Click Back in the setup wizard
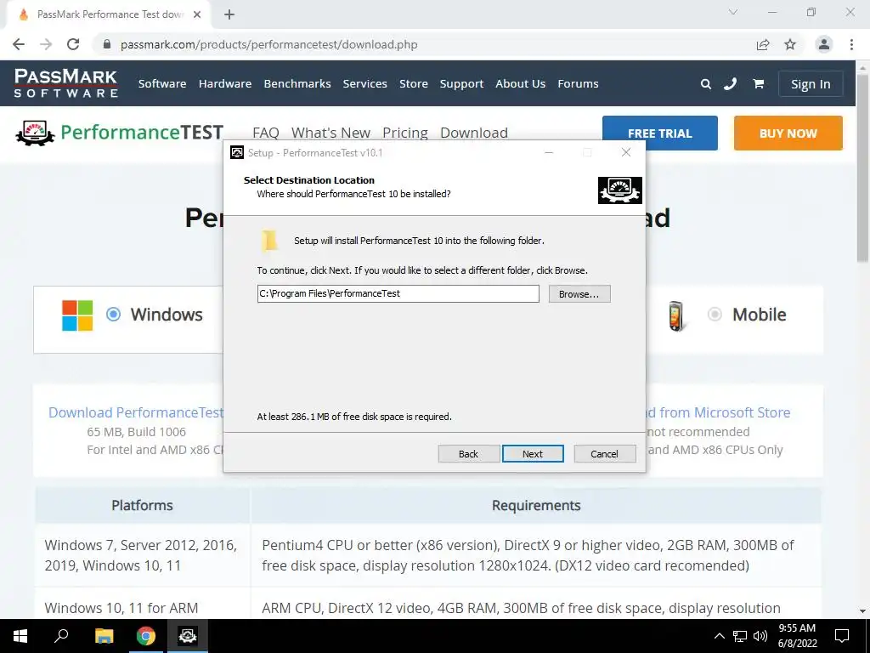This screenshot has height=653, width=870. [468, 454]
